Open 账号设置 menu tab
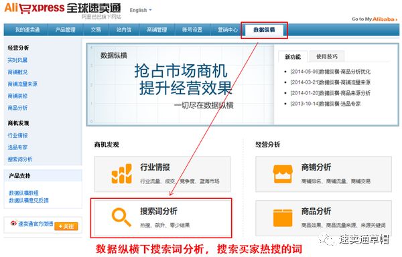402x257 pixels. click(x=192, y=29)
